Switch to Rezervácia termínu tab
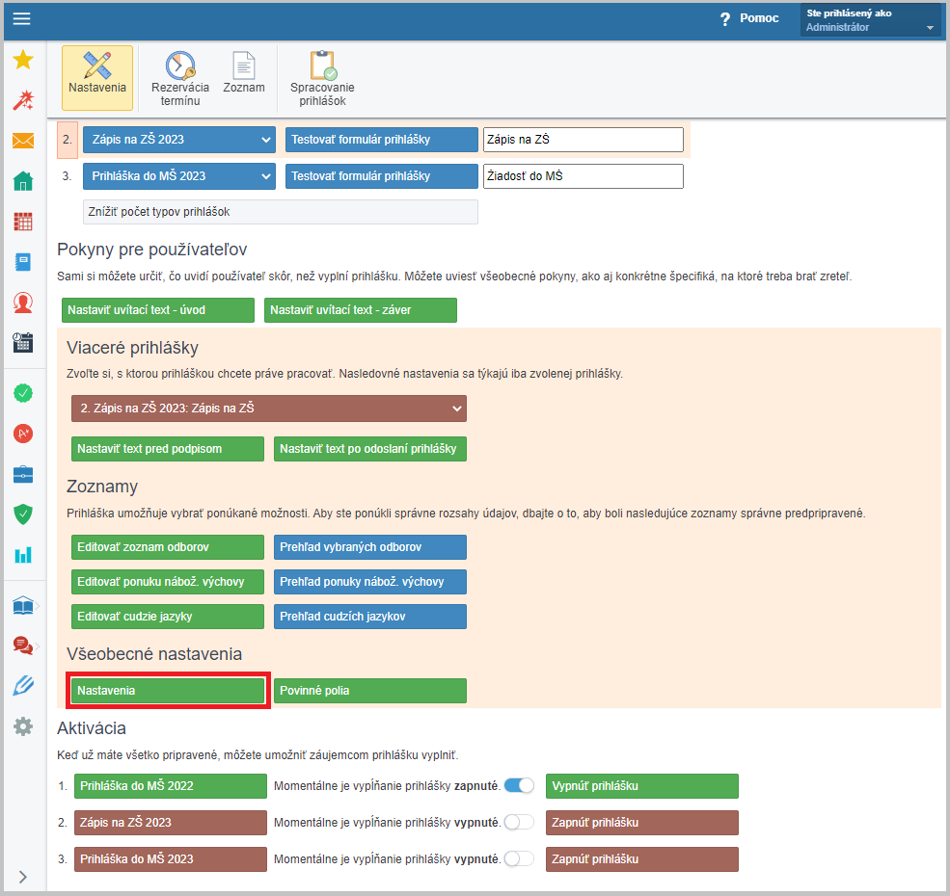Image resolution: width=950 pixels, height=896 pixels. pyautogui.click(x=180, y=79)
